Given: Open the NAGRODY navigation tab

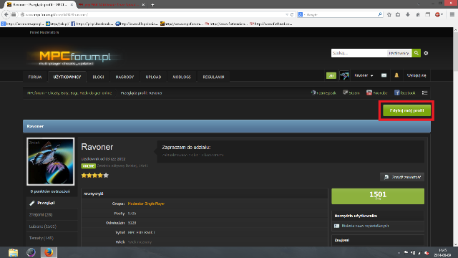Looking at the screenshot, I should [125, 77].
